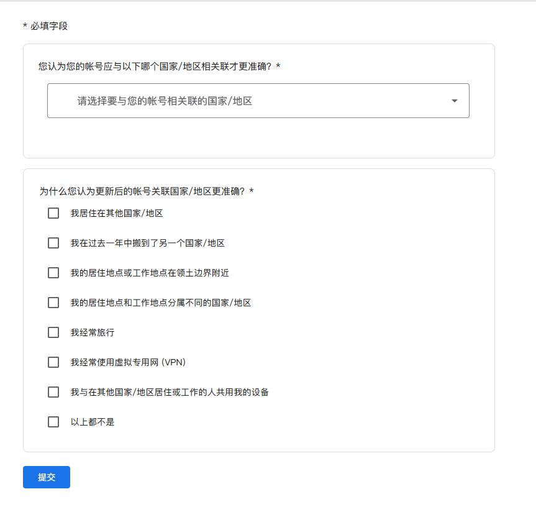The height and width of the screenshot is (507, 536).
Task: Tick the '我与在其他国家/地区居住或工作的人共用我的设备' checkbox
Action: coord(53,392)
